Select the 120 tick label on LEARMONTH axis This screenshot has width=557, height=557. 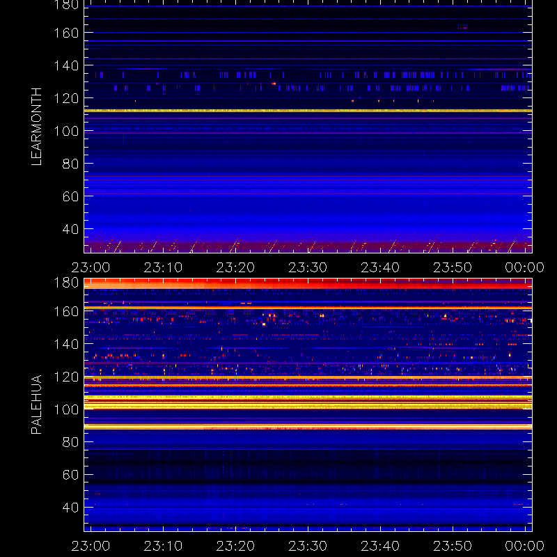66,98
